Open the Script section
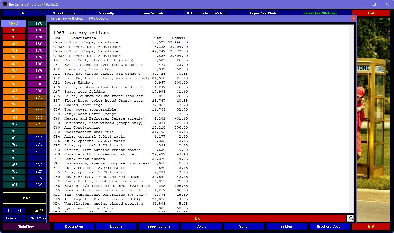 tap(244, 227)
